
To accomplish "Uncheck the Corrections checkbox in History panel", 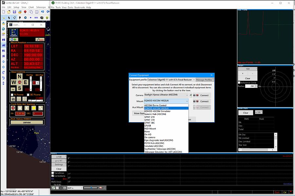I will [x=53, y=176].
